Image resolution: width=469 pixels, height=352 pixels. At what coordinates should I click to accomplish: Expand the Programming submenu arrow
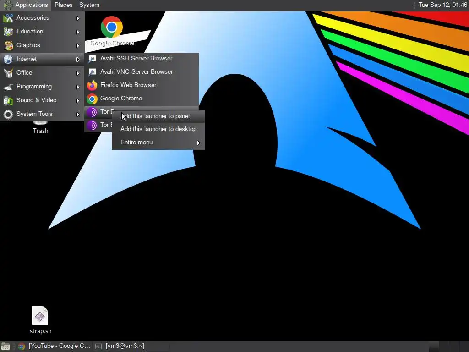coord(78,87)
